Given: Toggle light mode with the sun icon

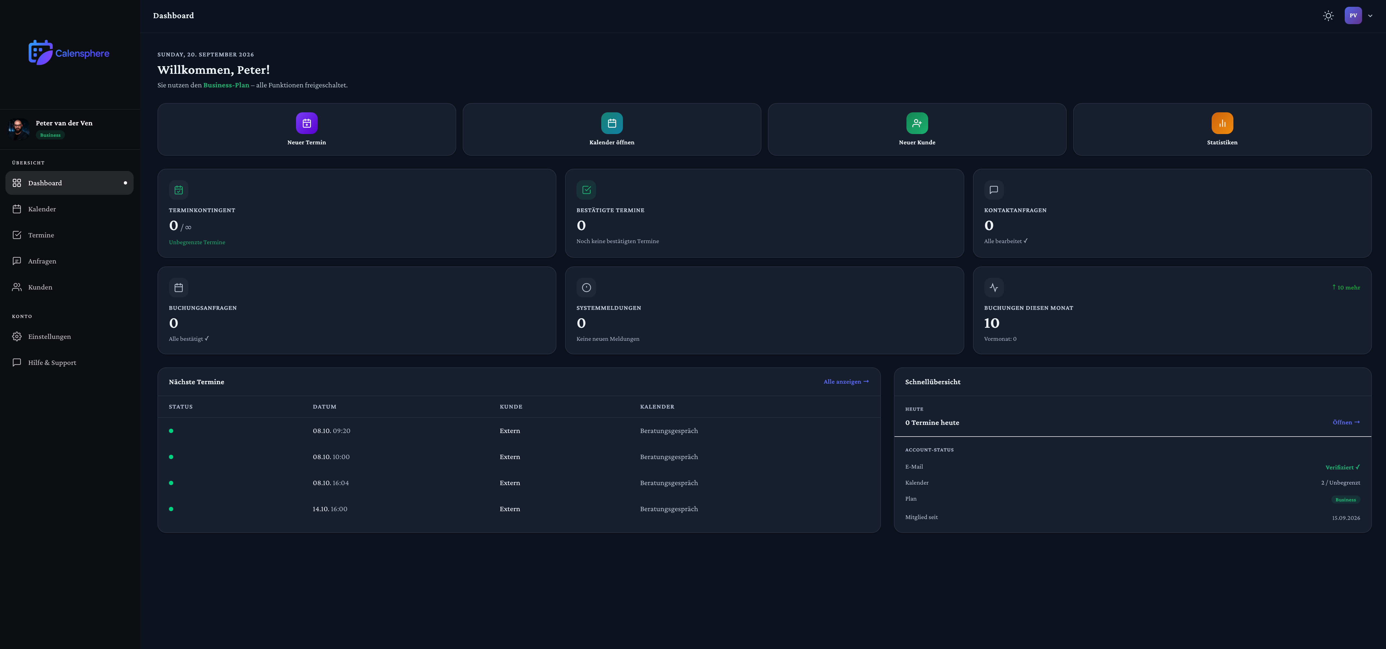Looking at the screenshot, I should [1328, 15].
